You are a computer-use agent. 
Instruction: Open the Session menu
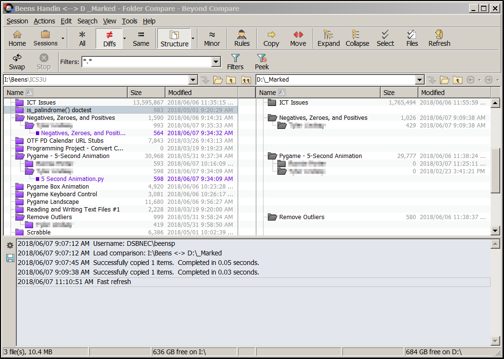coord(17,21)
